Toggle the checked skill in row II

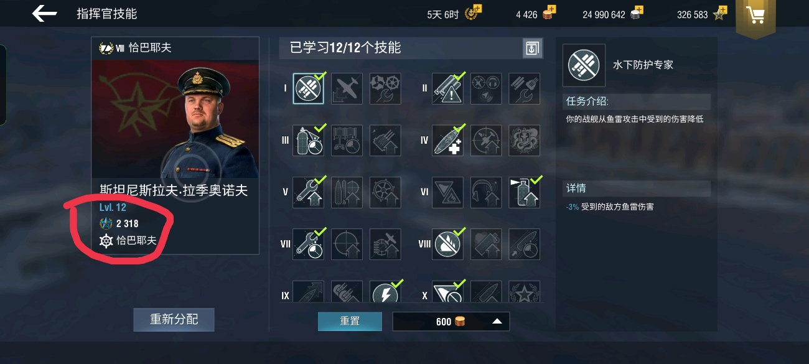pyautogui.click(x=447, y=88)
